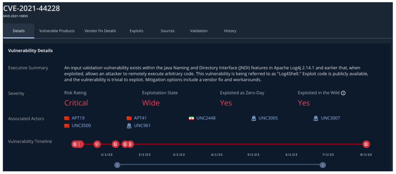
Task: Select the lone document marker between 1/1/22 and 2/1/22
Action: [115, 144]
